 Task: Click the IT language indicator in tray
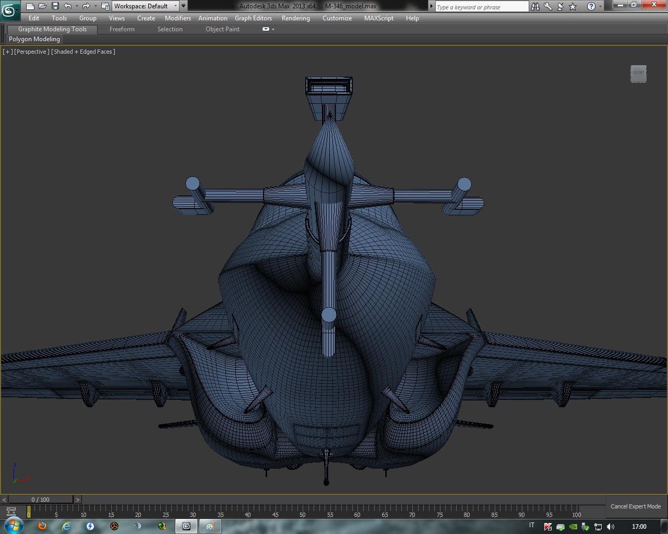coord(532,525)
